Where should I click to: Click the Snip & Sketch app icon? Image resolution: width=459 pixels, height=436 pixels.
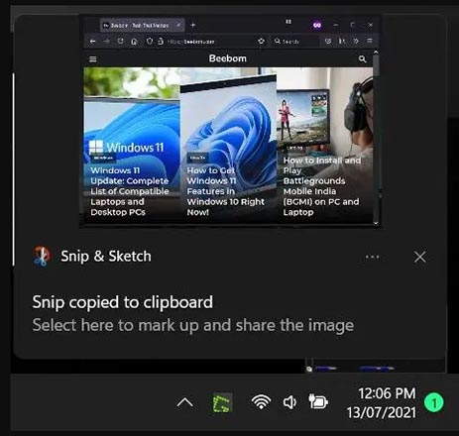point(42,256)
